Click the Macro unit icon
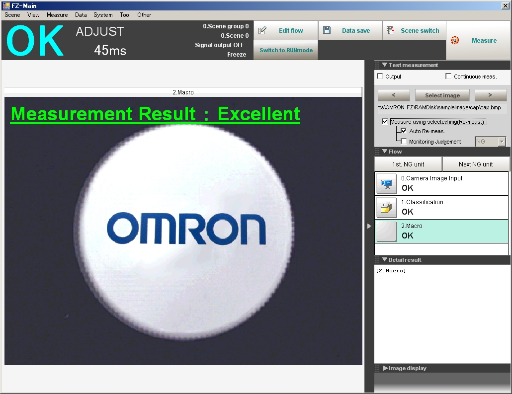 (386, 232)
